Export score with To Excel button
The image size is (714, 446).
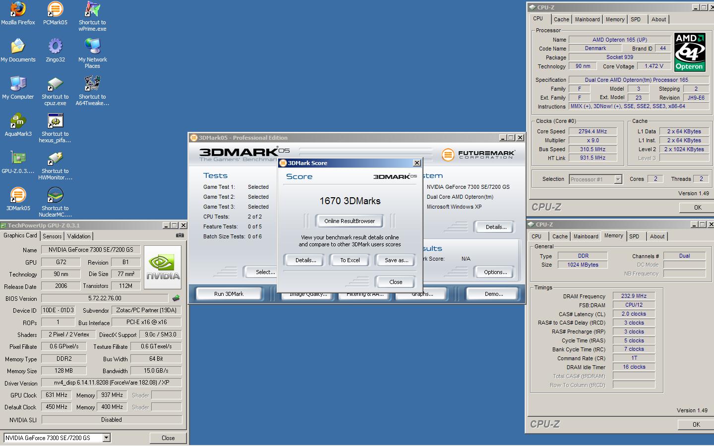click(x=350, y=260)
